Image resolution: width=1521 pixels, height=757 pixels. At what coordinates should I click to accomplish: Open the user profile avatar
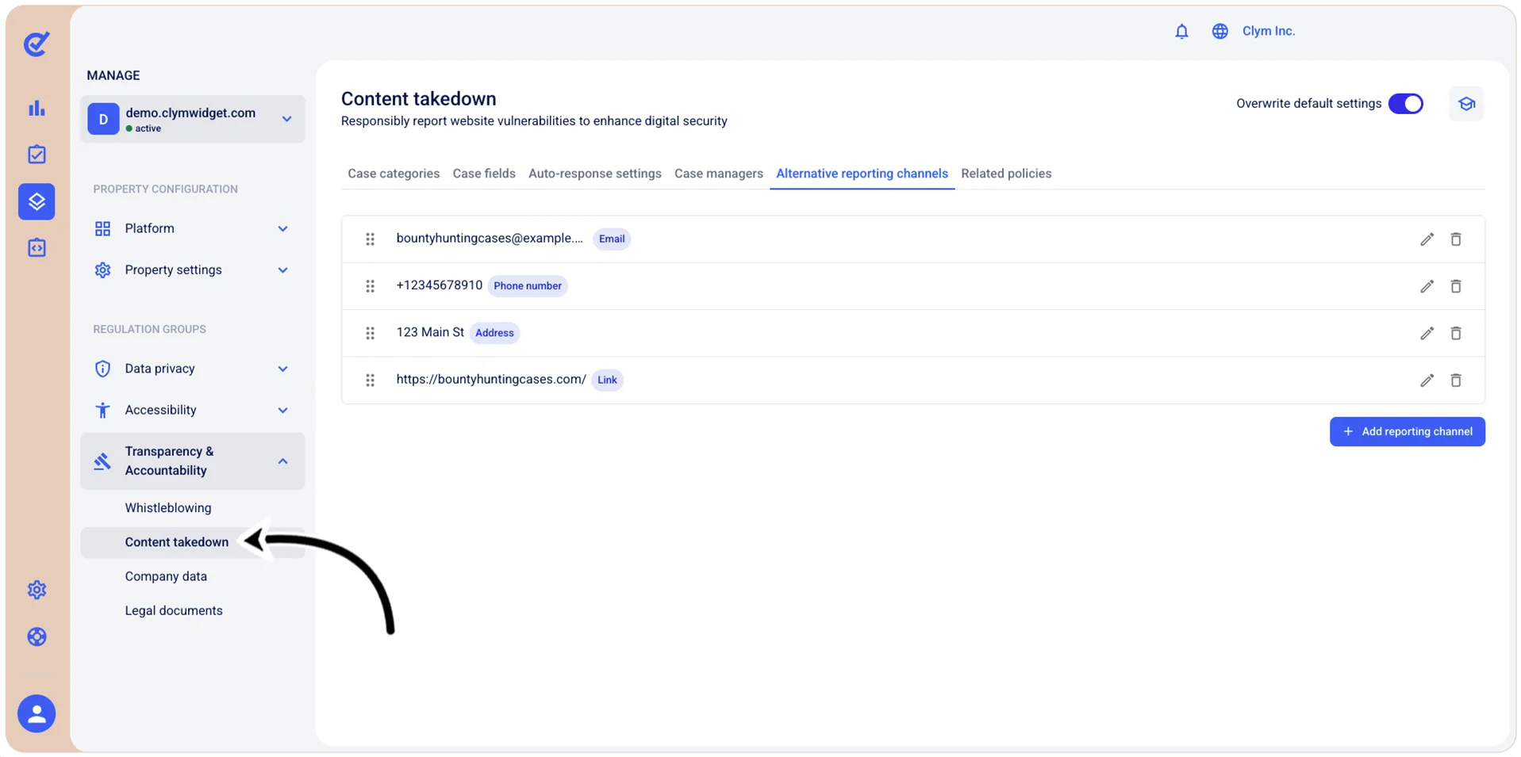pos(36,714)
